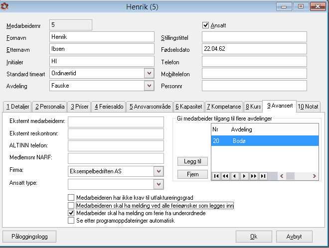Go forward a page in department list
This screenshot has width=329, height=248.
click(x=254, y=176)
